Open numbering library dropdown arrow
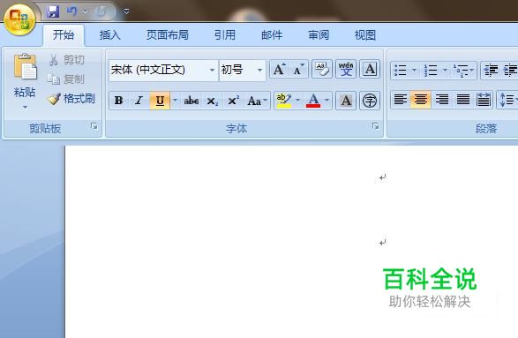Screen dimensions: 518x338 pos(445,70)
